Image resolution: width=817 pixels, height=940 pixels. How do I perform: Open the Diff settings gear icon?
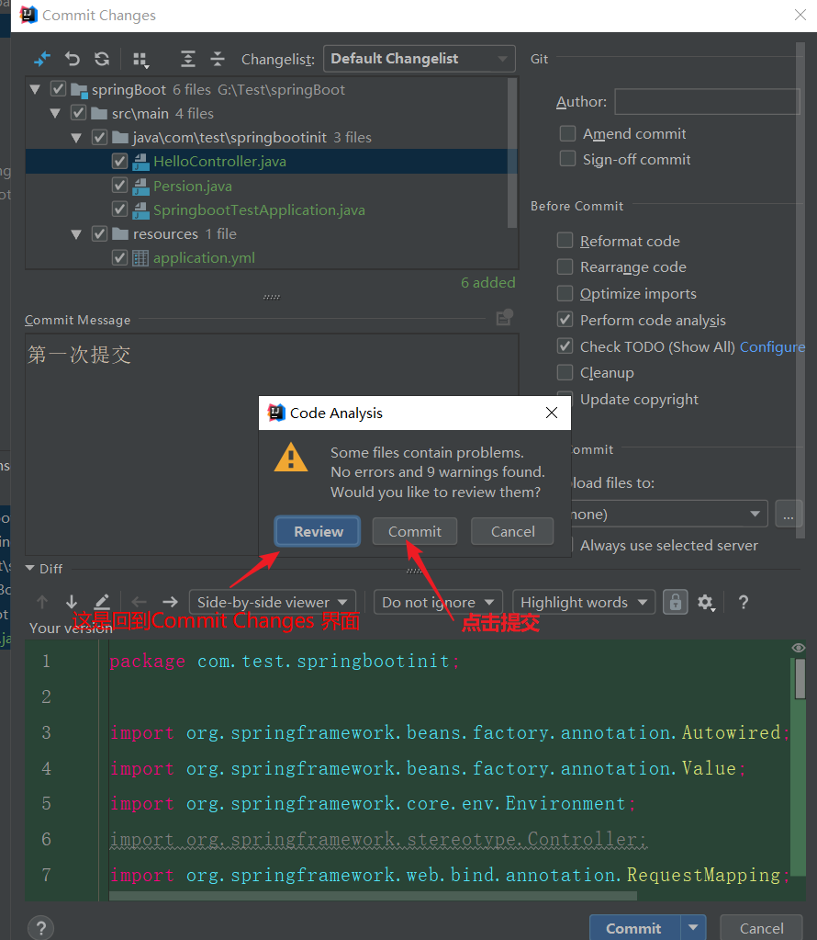[x=707, y=602]
